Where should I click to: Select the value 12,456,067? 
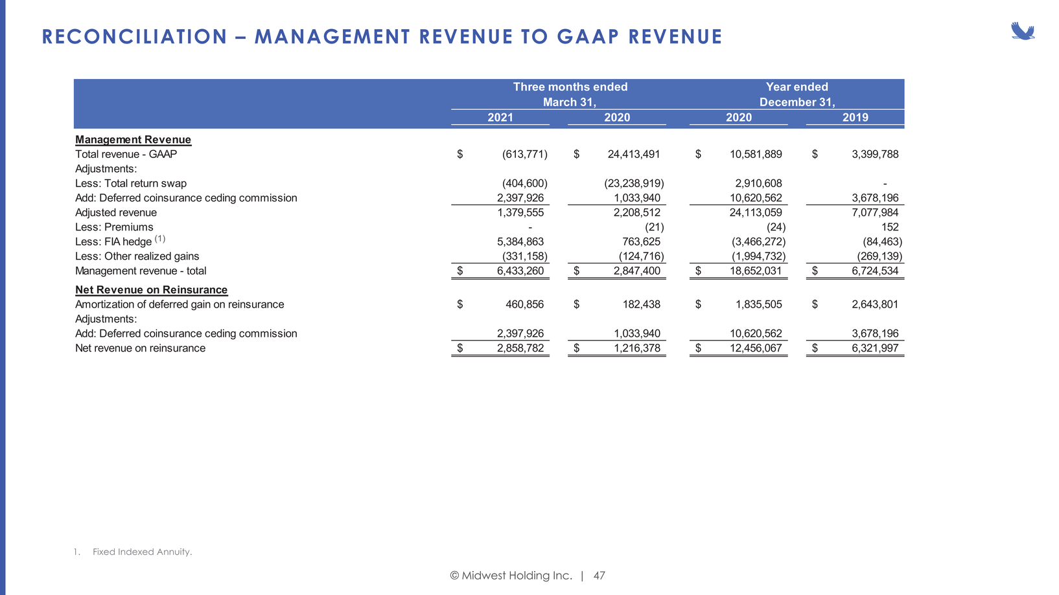click(756, 348)
